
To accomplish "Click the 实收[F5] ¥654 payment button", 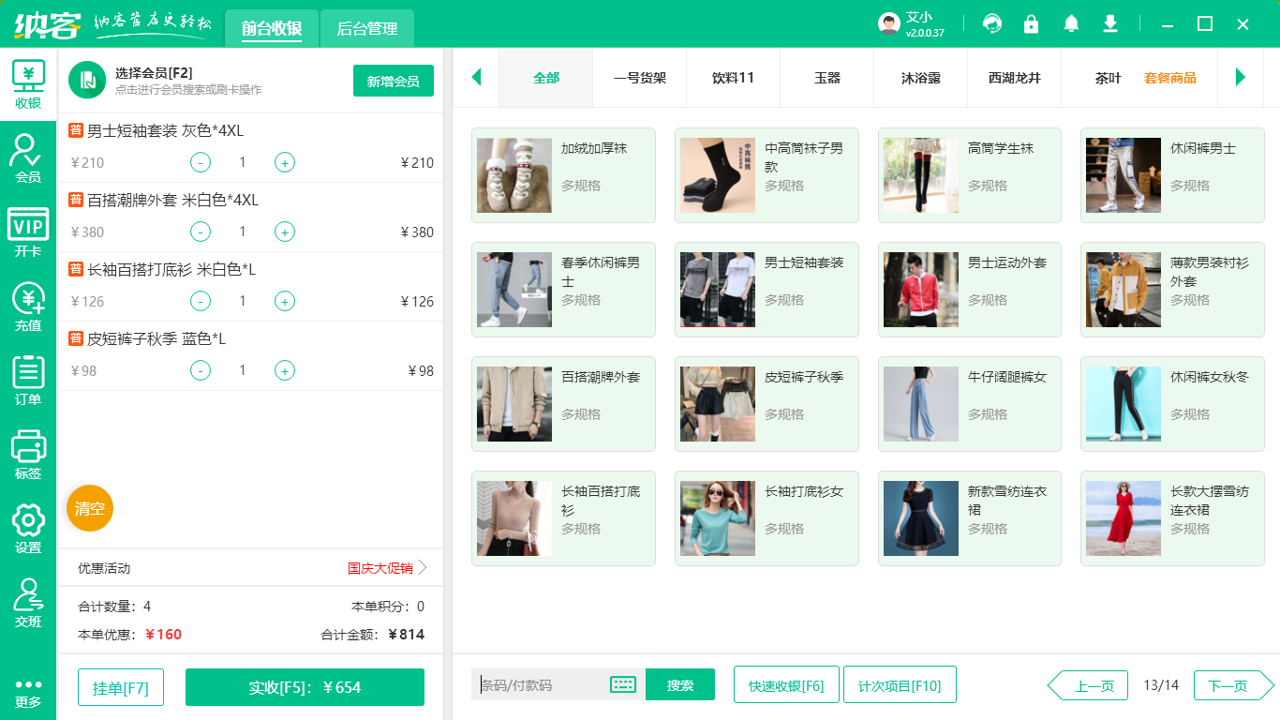I will 305,687.
